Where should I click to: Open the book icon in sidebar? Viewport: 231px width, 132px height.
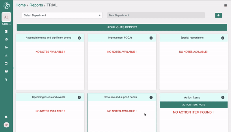point(6,71)
